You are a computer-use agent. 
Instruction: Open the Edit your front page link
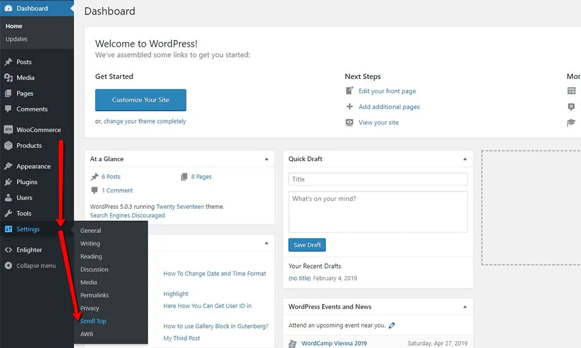click(387, 91)
